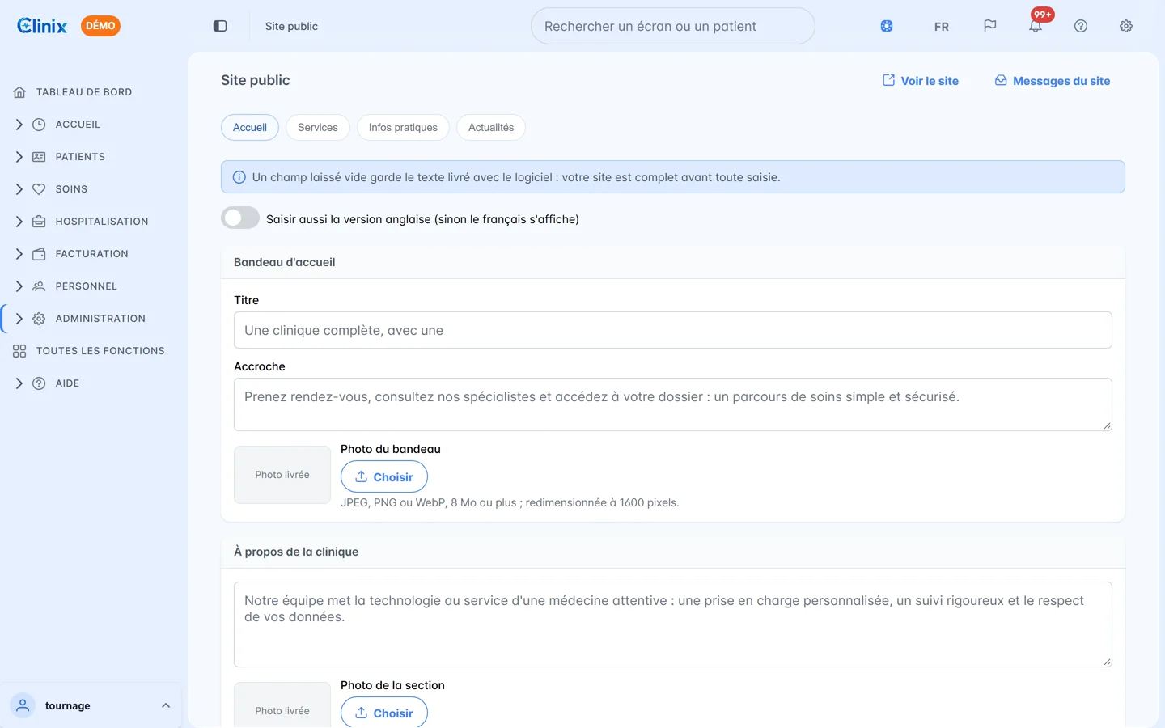This screenshot has height=728, width=1165.
Task: Click the tournage user avatar icon
Action: 23,705
